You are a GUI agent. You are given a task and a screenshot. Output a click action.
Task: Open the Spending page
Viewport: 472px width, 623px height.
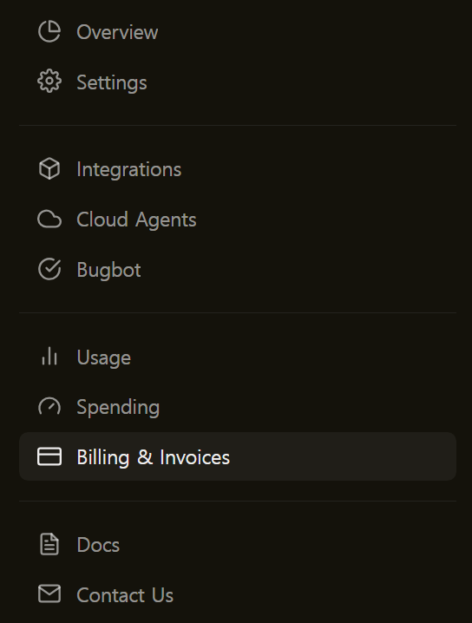[238, 406]
